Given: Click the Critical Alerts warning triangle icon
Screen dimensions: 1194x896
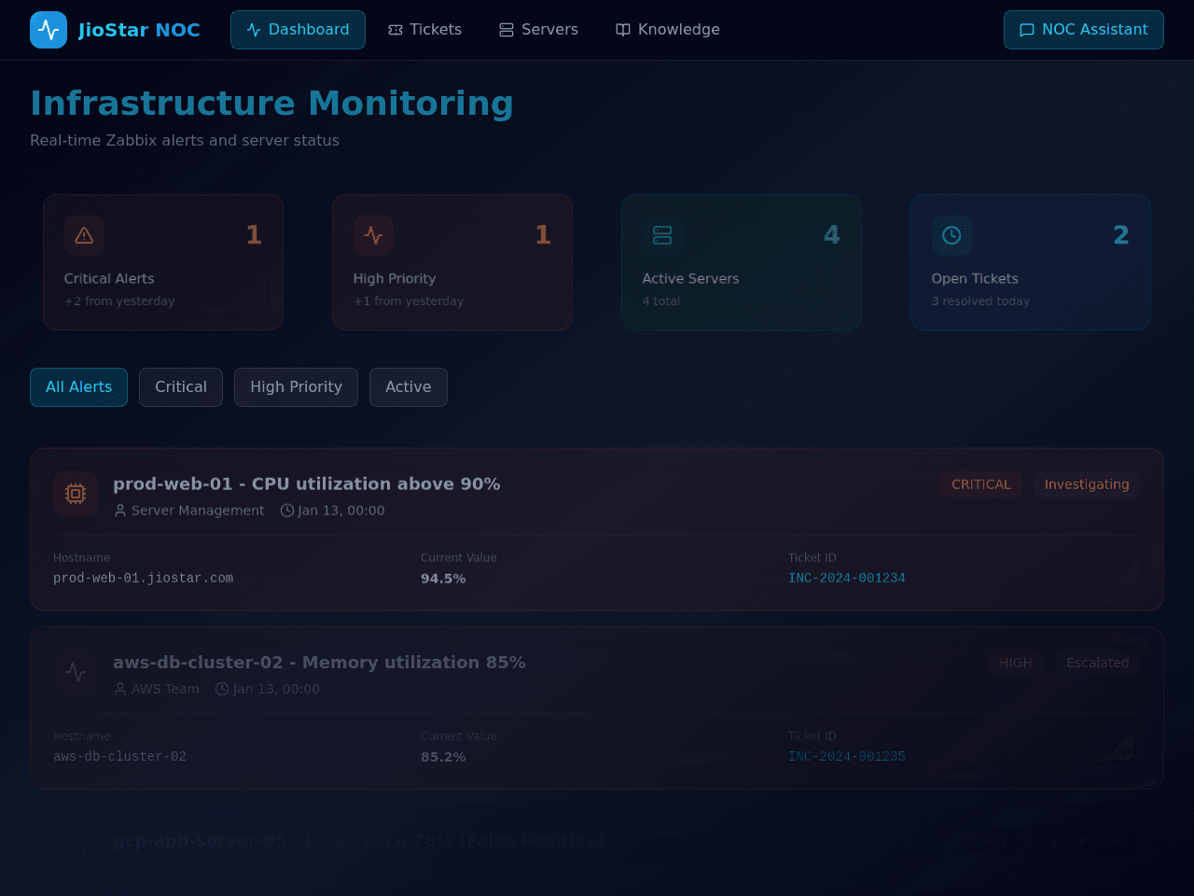Looking at the screenshot, I should (84, 235).
